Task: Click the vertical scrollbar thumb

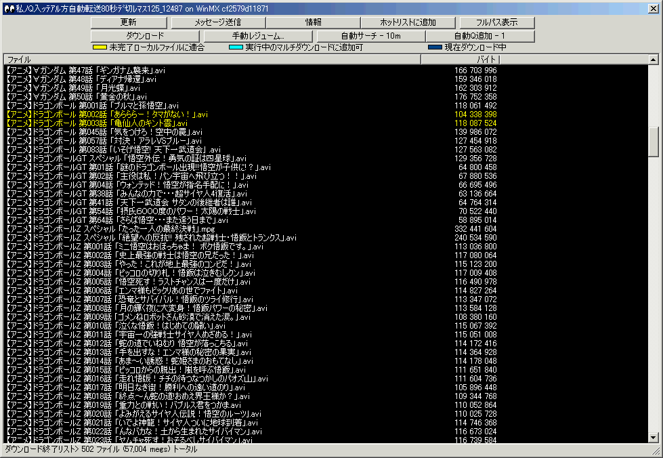Action: click(654, 141)
